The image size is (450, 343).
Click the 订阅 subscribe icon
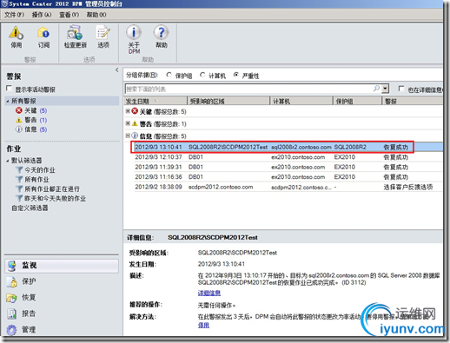click(43, 33)
